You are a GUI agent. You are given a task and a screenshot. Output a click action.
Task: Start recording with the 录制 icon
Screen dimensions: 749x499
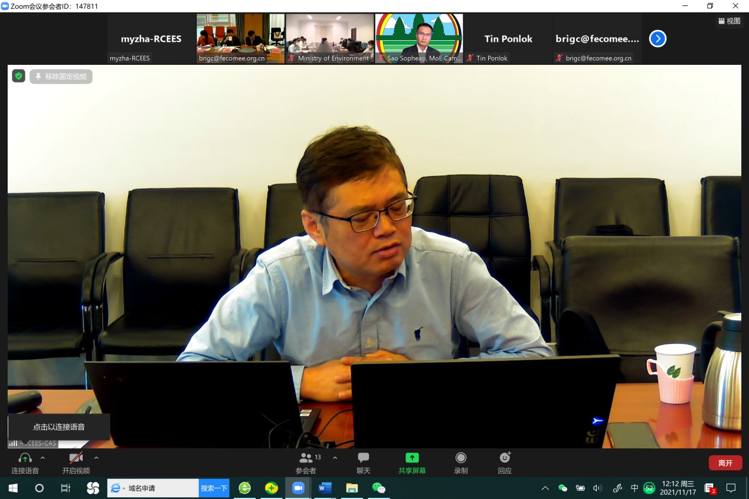(461, 463)
